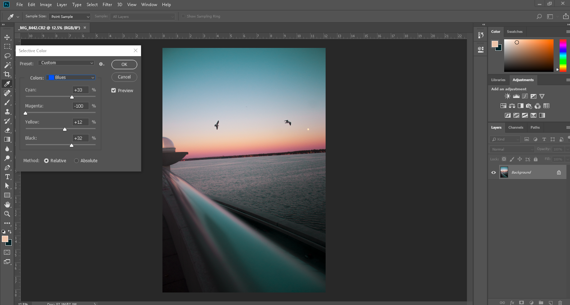Select the Brush tool
This screenshot has width=570, height=305.
pos(7,103)
